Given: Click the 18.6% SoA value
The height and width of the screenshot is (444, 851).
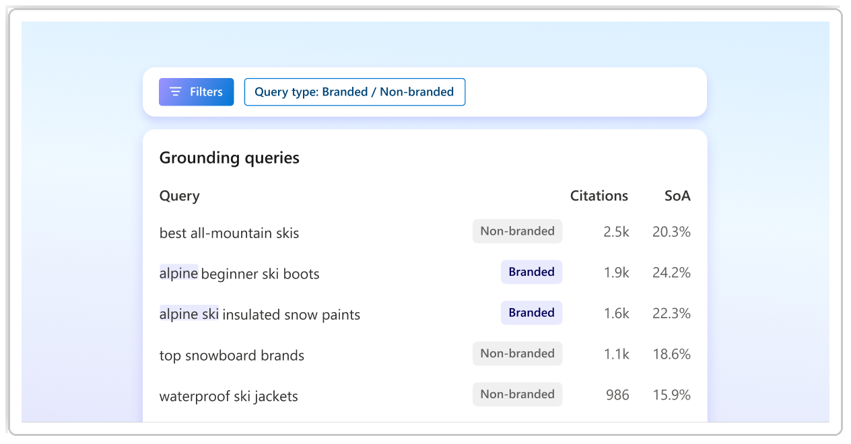Looking at the screenshot, I should click(x=671, y=354).
